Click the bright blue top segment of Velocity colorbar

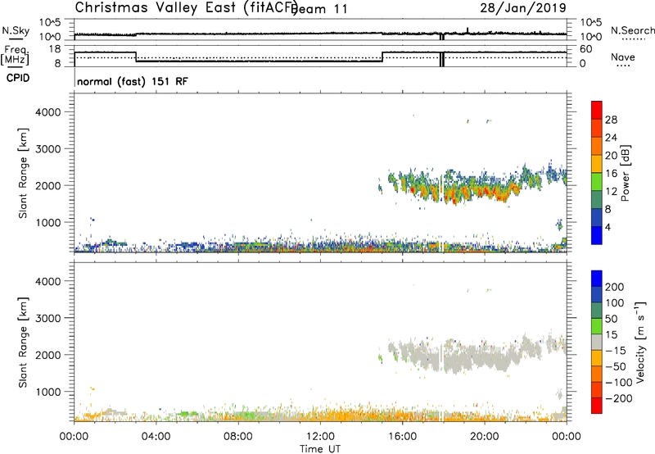(x=597, y=279)
